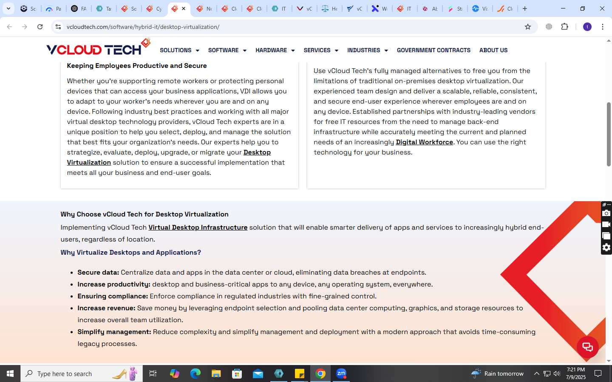Expand the HARDWARE menu
612x382 pixels.
[x=275, y=50]
